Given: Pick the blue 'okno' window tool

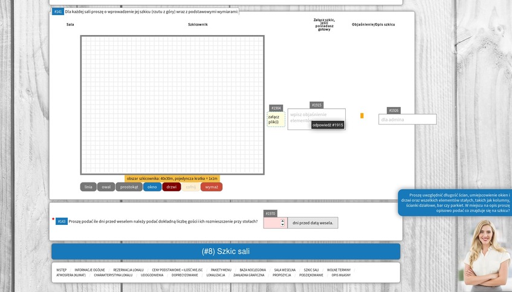Looking at the screenshot, I should pyautogui.click(x=152, y=187).
